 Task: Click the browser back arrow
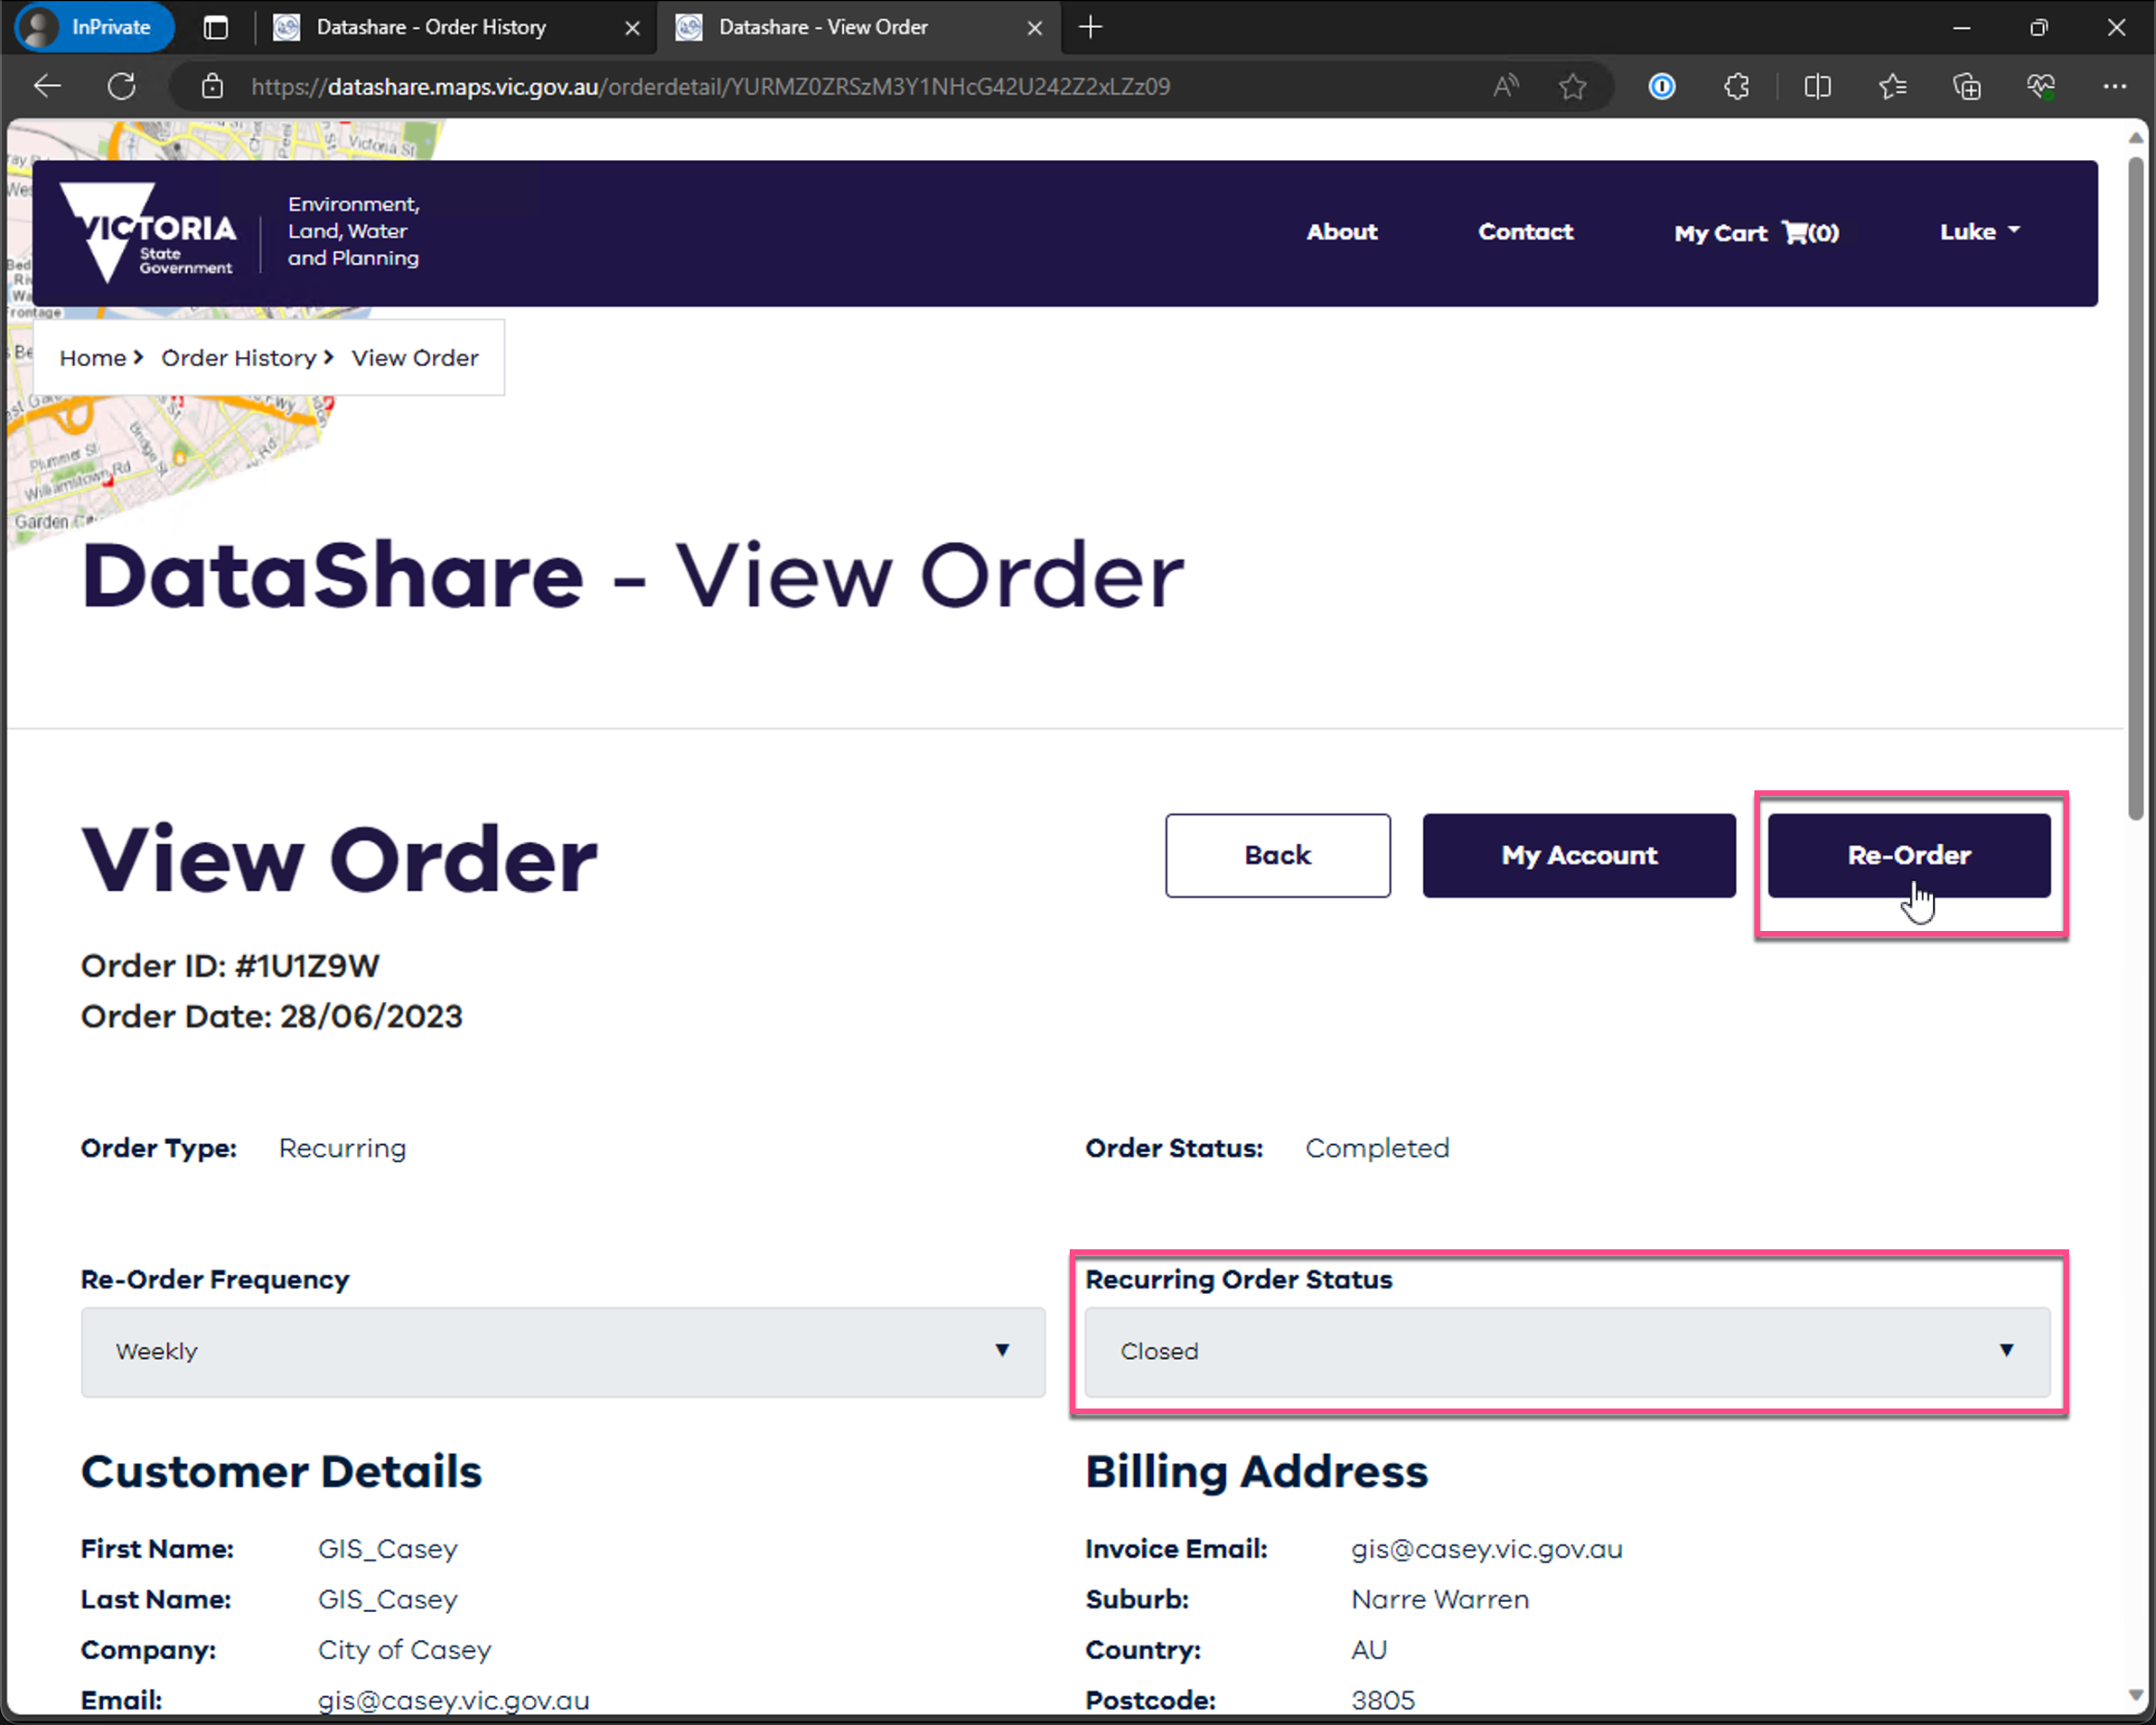[x=47, y=87]
